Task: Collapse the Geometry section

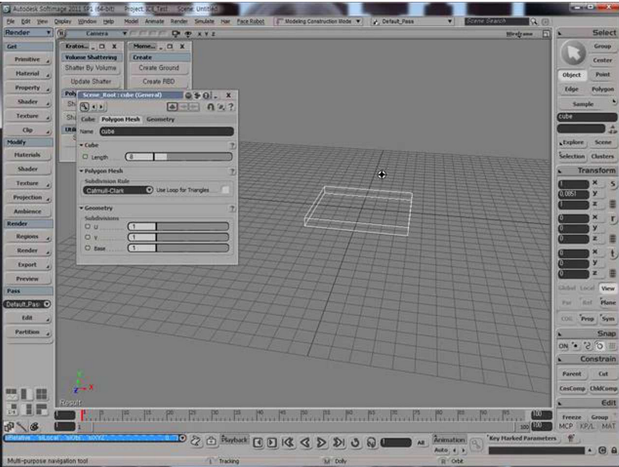Action: (81, 208)
